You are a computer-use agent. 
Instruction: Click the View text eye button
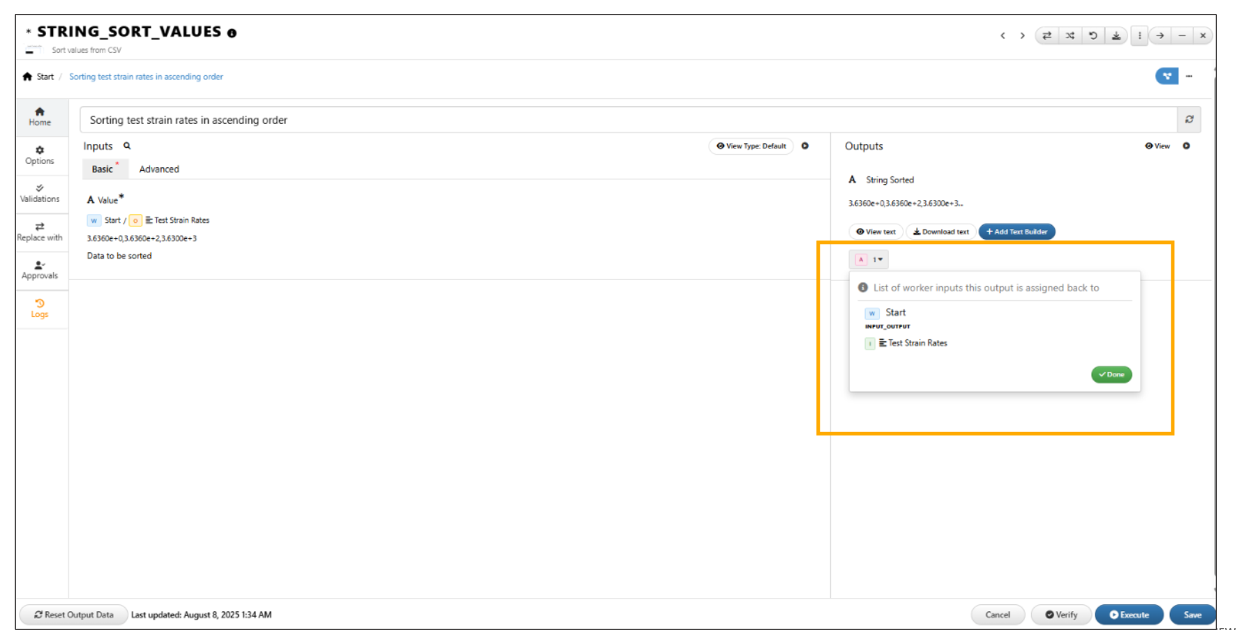click(x=876, y=231)
